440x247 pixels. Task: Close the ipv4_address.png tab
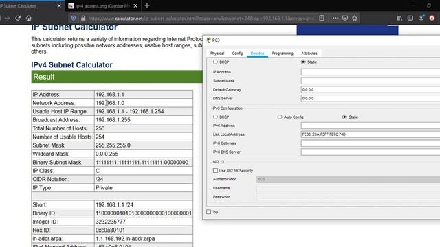(x=135, y=6)
